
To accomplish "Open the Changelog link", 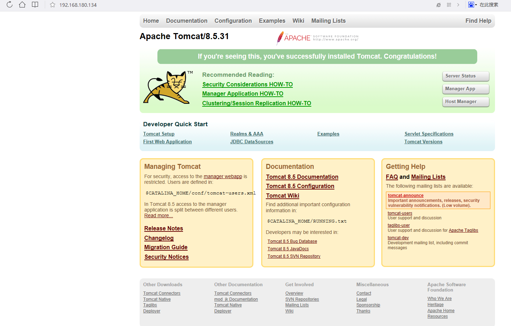I will click(159, 238).
